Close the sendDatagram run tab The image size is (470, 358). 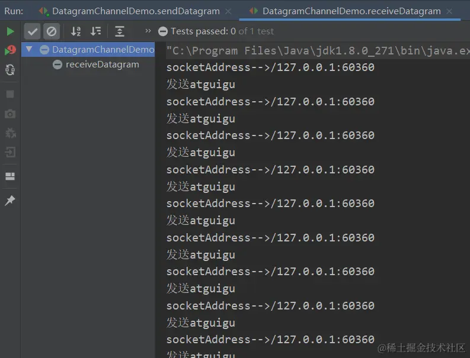228,11
